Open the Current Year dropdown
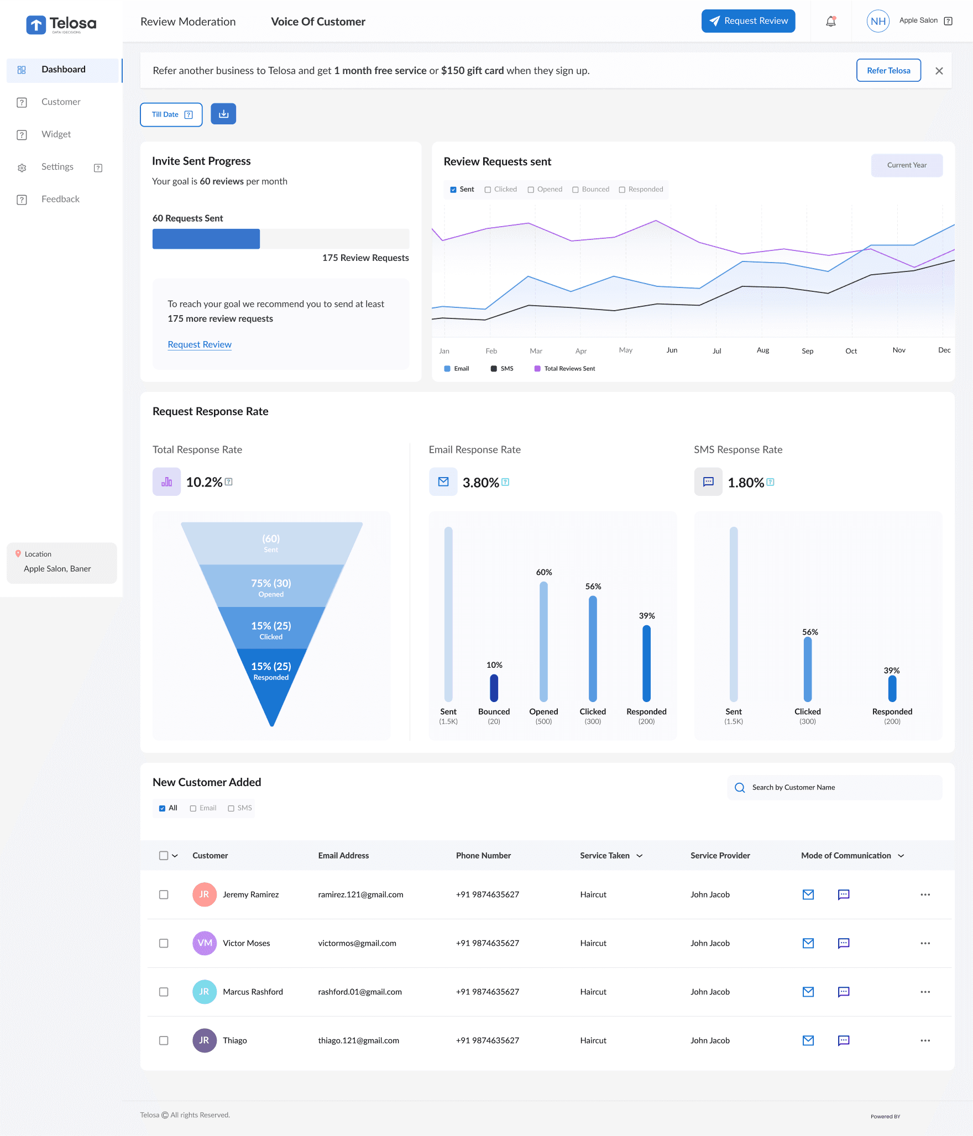 point(907,165)
